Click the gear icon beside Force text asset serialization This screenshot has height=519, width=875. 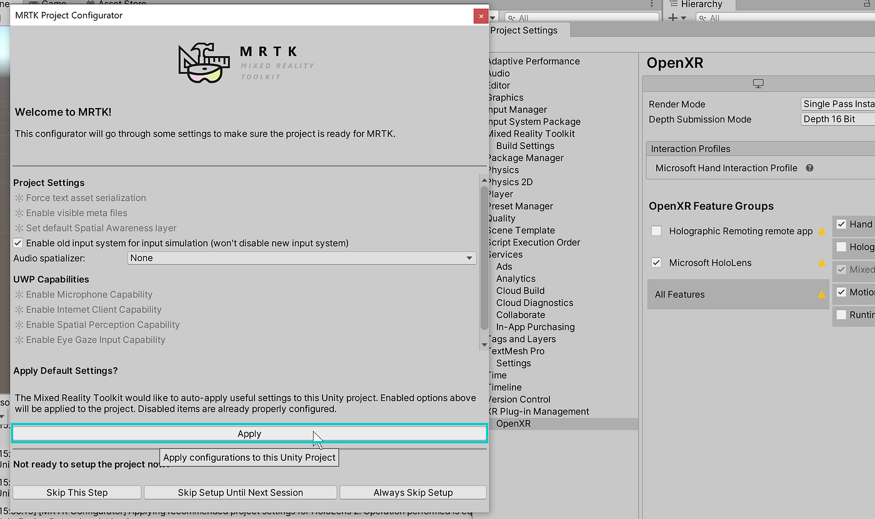tap(19, 198)
